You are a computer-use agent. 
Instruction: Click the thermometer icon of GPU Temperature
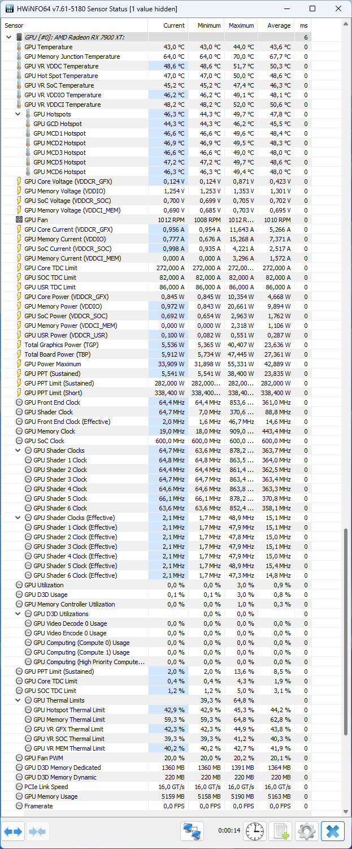pyautogui.click(x=19, y=47)
